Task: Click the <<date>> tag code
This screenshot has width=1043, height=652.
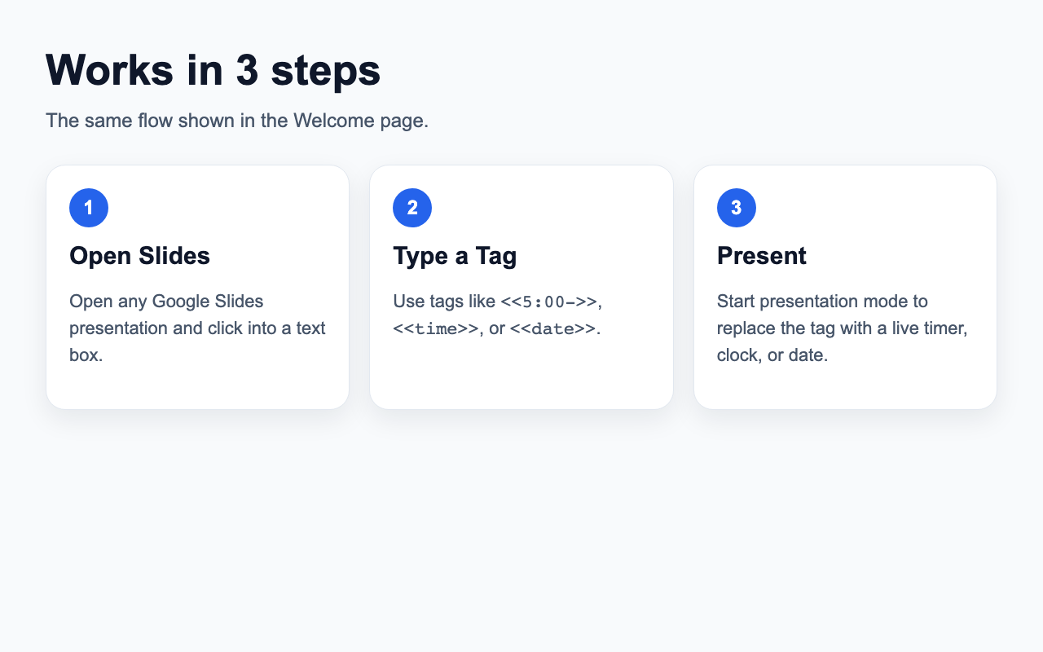Action: (553, 329)
